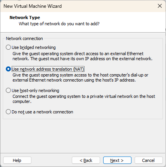Proceed with the Next button

click(117, 160)
